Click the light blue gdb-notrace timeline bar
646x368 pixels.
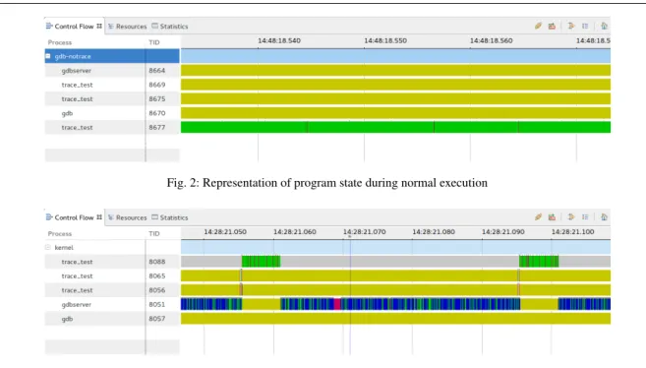(395, 56)
